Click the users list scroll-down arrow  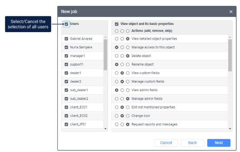click(x=105, y=129)
